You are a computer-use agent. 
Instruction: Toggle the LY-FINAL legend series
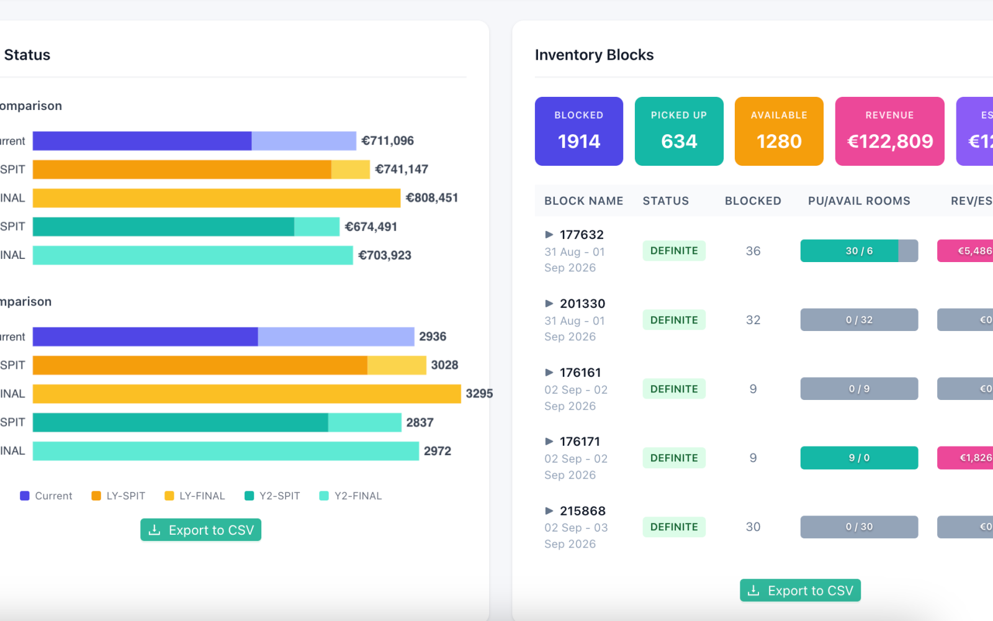click(x=195, y=496)
